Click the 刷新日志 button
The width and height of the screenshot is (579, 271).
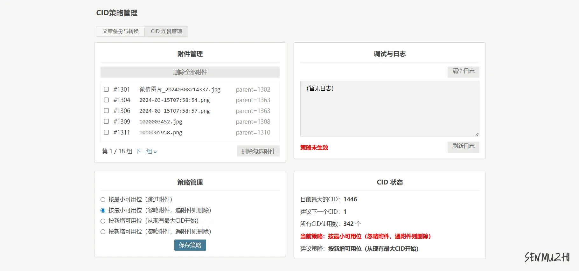[x=463, y=146]
